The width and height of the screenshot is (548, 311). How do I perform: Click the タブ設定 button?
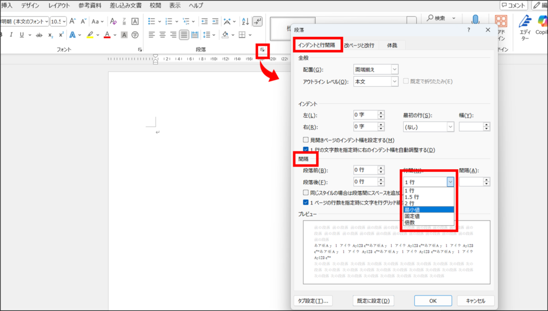click(x=313, y=301)
